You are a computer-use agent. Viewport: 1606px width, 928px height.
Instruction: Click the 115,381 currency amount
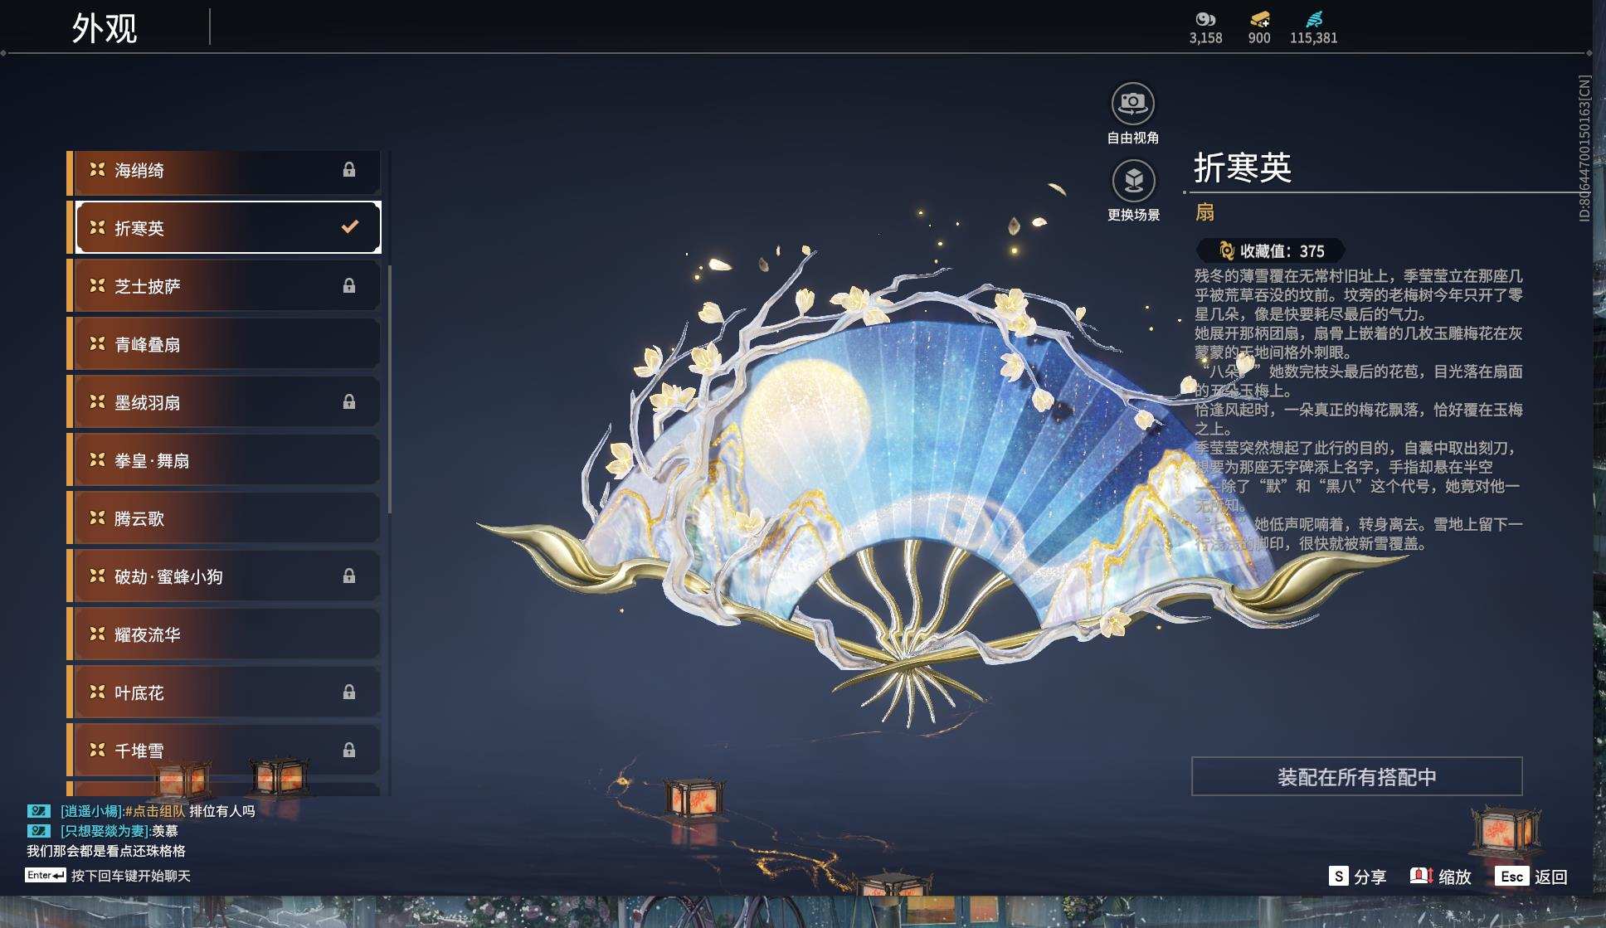point(1314,38)
